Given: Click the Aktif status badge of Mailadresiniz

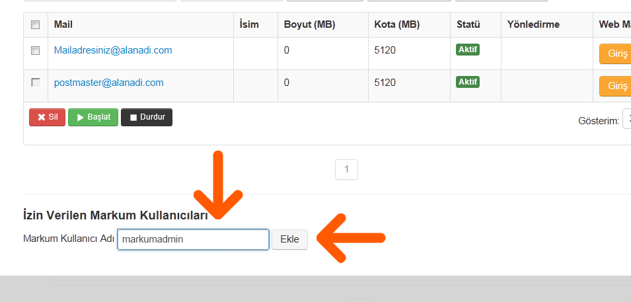Looking at the screenshot, I should point(468,50).
